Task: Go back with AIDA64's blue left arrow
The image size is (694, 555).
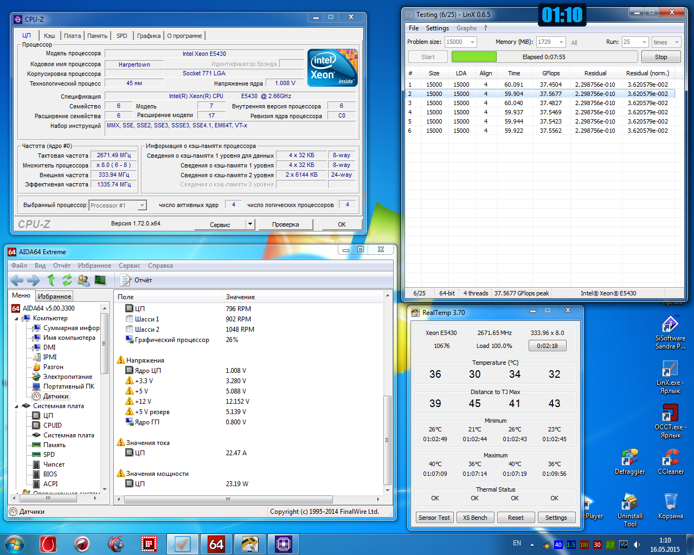Action: 17,280
